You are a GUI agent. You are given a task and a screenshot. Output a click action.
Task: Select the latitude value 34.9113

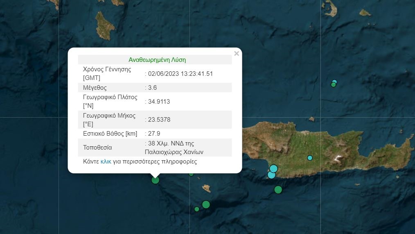(x=159, y=102)
